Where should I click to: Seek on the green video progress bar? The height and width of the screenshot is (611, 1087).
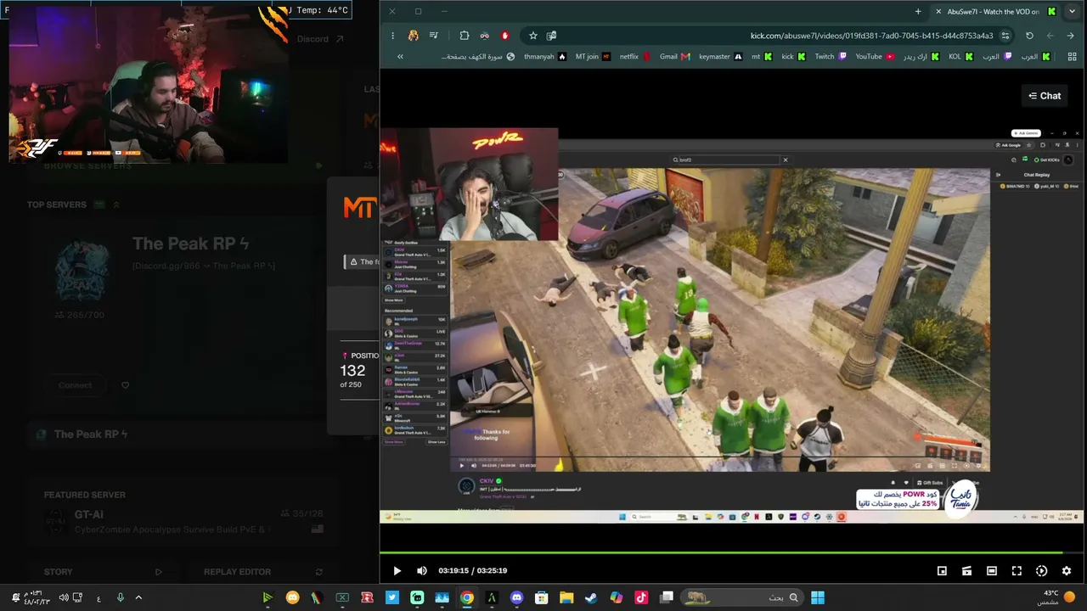coord(733,552)
